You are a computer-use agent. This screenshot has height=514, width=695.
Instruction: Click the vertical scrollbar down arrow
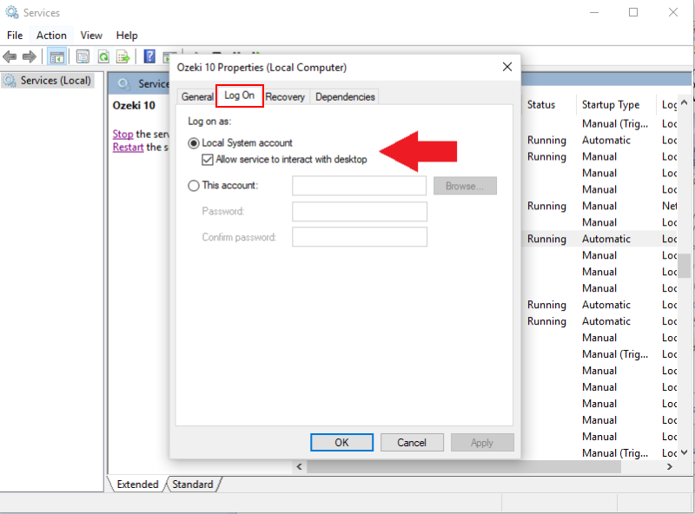coord(684,452)
